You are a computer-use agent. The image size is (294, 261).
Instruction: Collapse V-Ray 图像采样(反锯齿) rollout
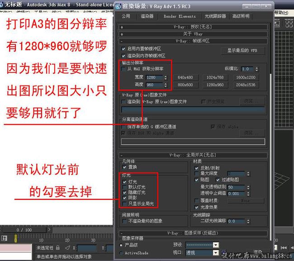tap(193, 233)
